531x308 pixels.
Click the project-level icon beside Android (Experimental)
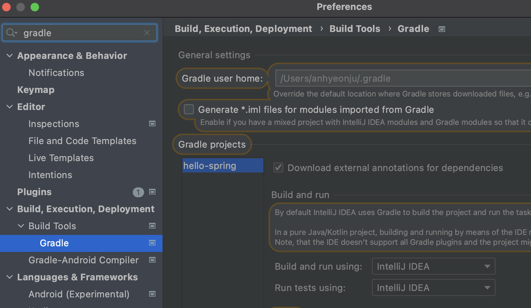[x=152, y=294]
